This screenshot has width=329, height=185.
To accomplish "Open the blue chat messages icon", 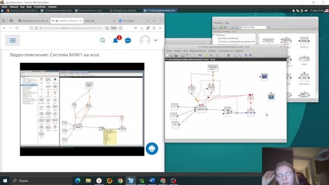I will tap(128, 40).
